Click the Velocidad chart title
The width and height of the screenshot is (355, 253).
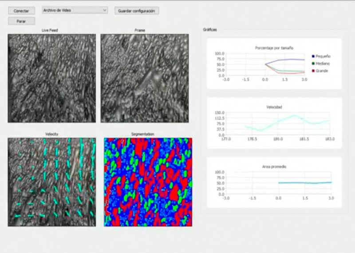point(274,107)
